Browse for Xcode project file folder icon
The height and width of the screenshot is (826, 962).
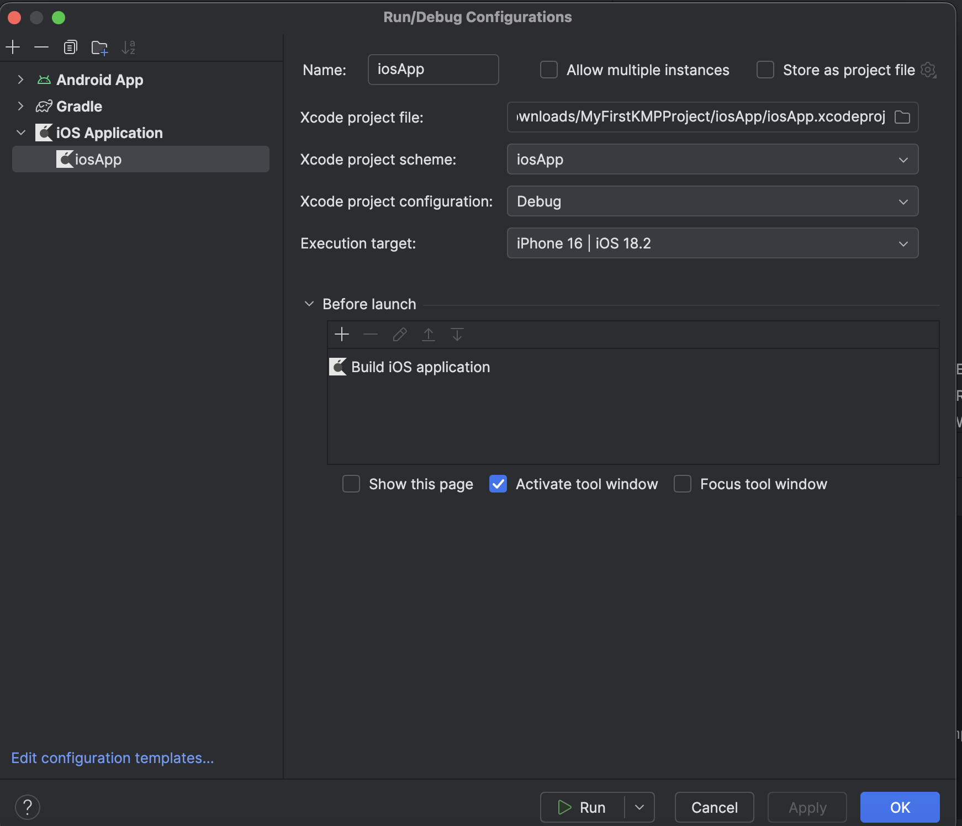pyautogui.click(x=902, y=117)
